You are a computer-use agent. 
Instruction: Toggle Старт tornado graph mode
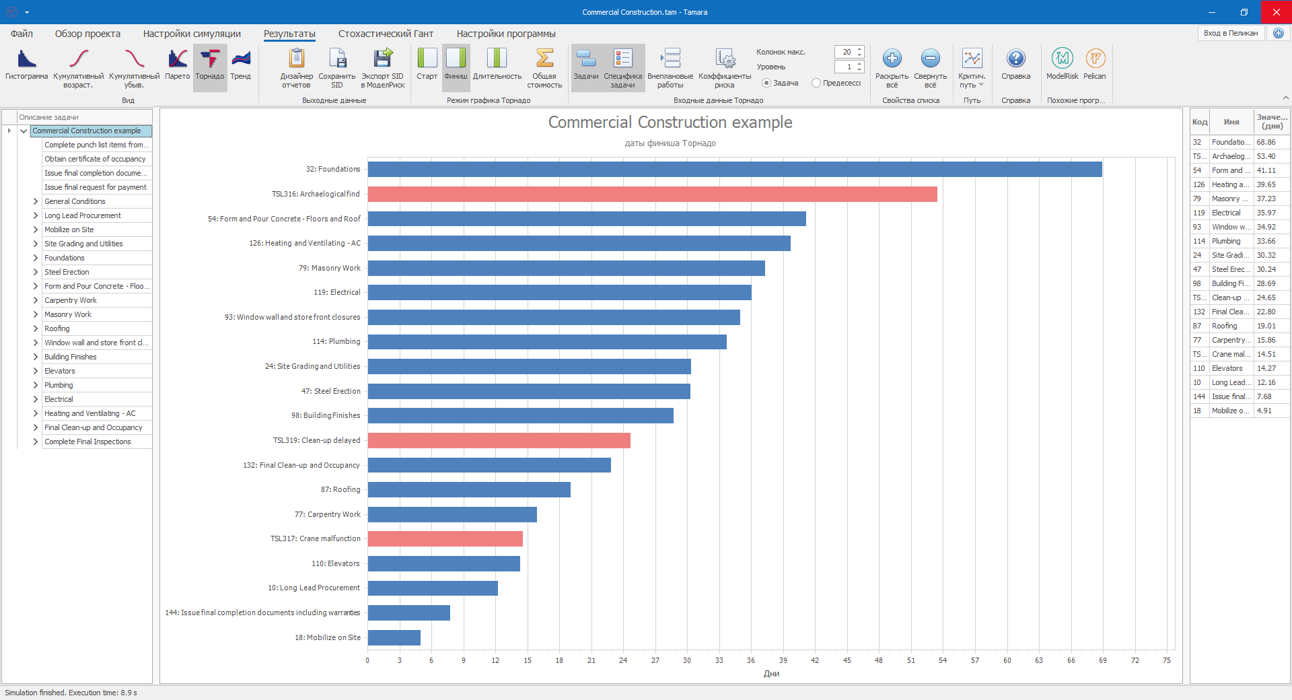[x=427, y=59]
